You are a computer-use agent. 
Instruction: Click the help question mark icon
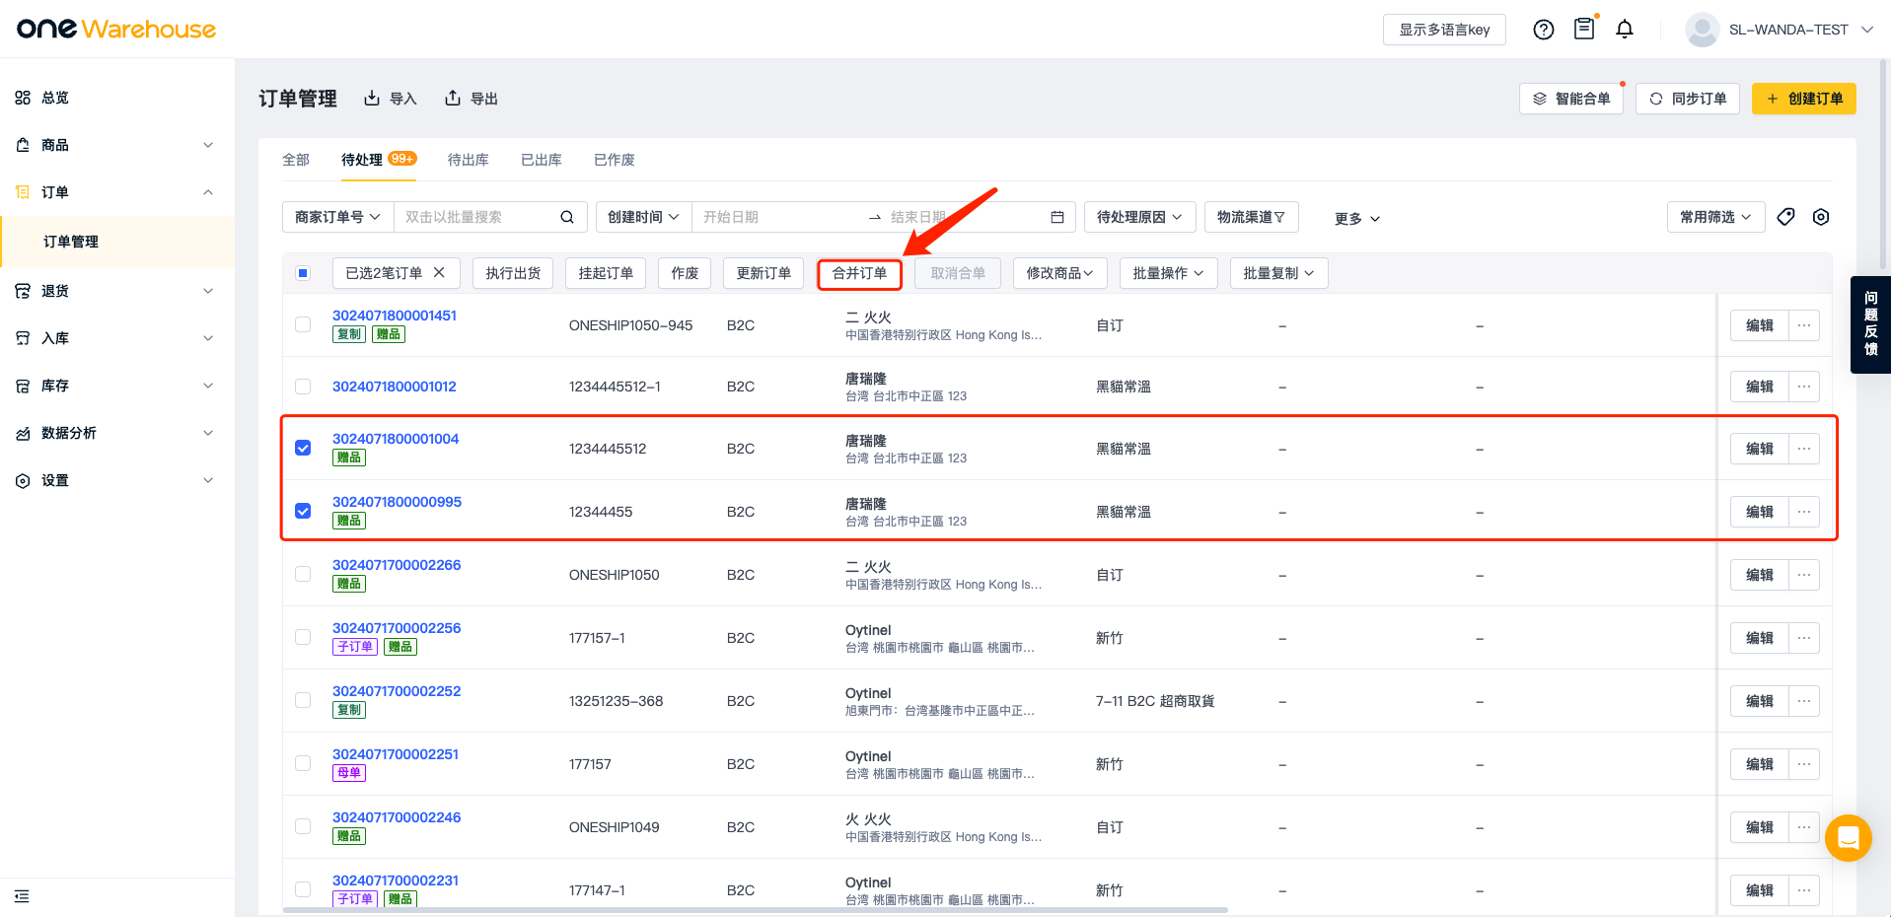1544,30
